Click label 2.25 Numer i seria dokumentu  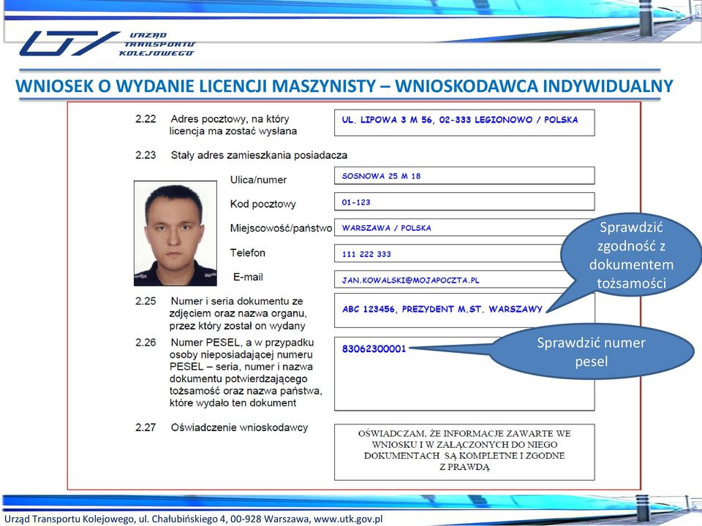pos(221,313)
